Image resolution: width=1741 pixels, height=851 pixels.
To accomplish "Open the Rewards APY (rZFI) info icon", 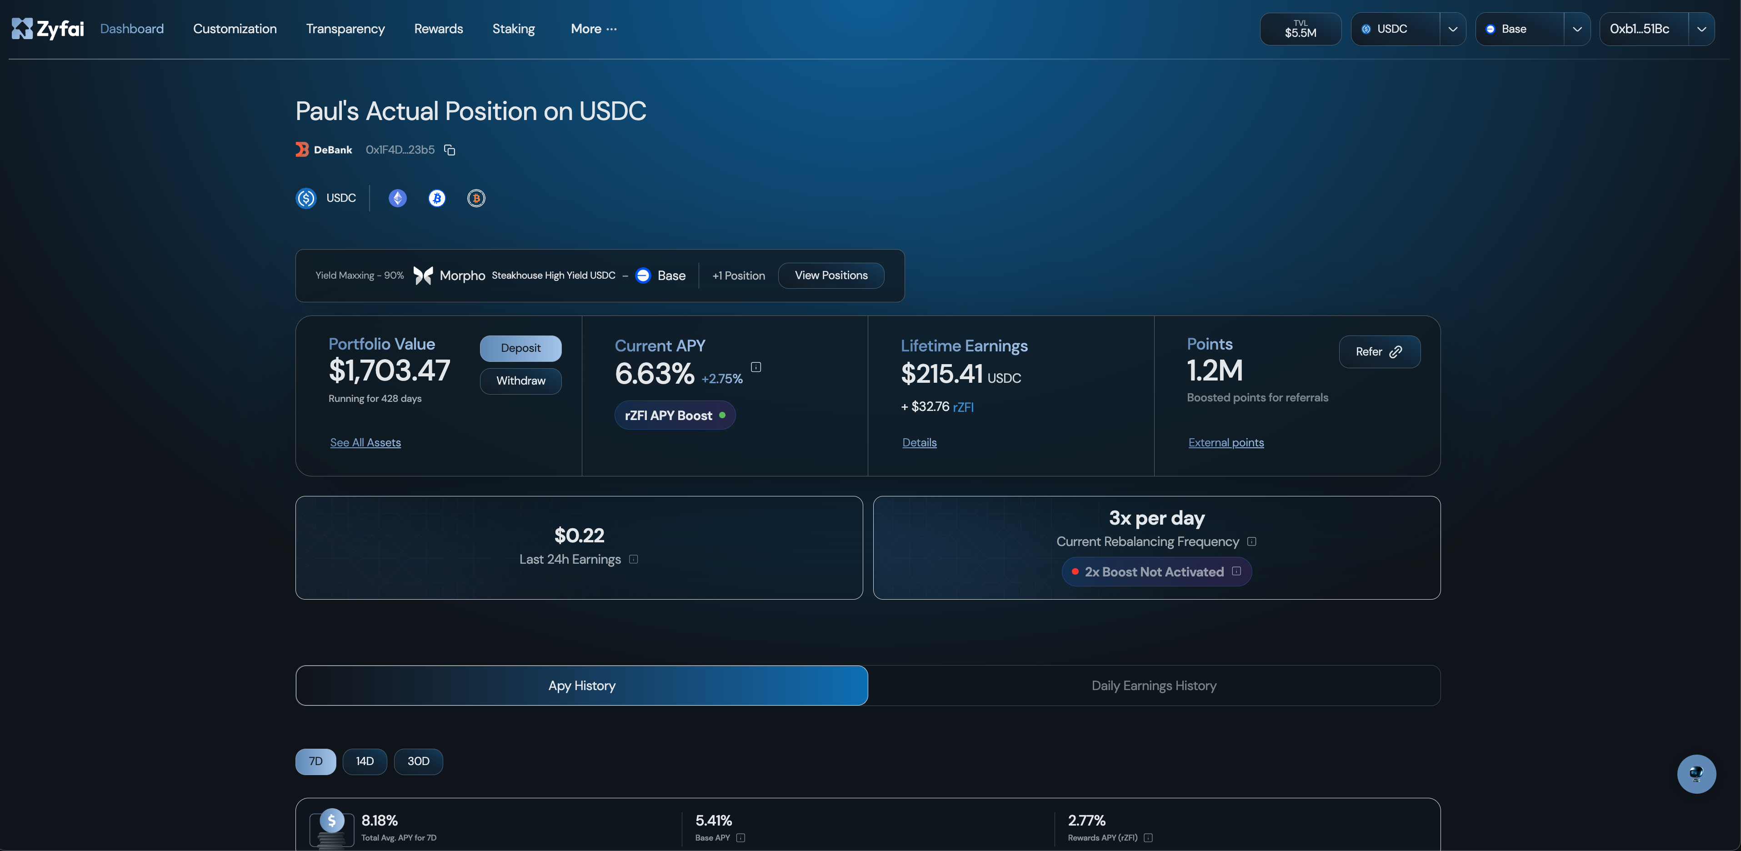I will click(1148, 837).
